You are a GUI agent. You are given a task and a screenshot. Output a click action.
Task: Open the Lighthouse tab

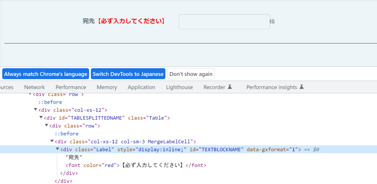(179, 87)
